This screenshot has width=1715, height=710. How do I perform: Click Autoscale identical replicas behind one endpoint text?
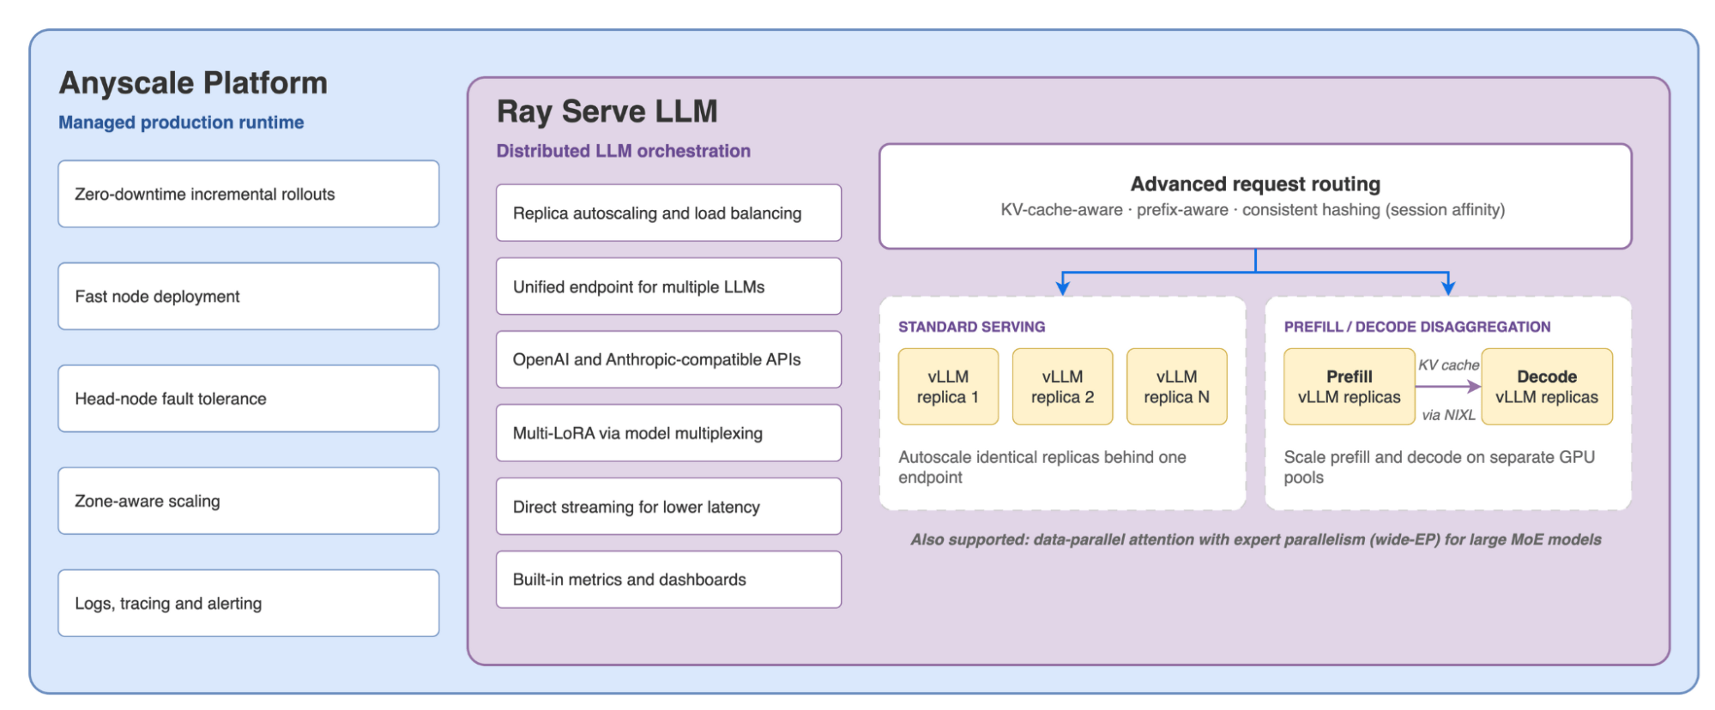(1042, 467)
